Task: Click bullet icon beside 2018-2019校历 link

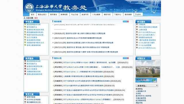Action: (137, 48)
